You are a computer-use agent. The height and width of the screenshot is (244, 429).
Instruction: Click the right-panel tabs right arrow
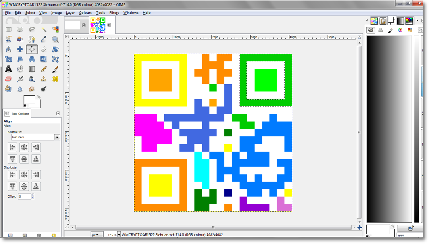(x=417, y=21)
